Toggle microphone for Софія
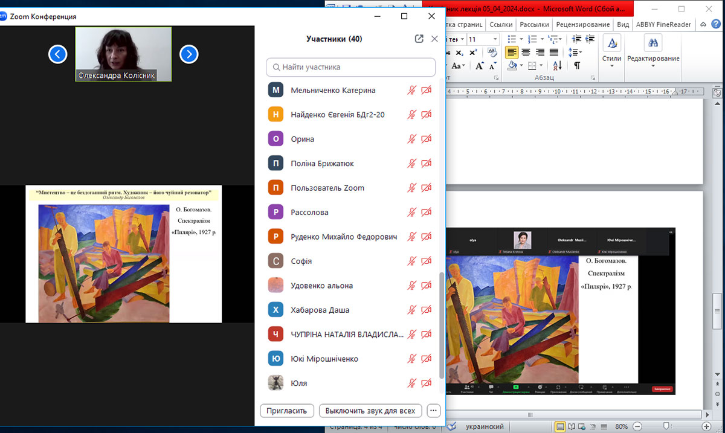The width and height of the screenshot is (725, 433). pos(412,261)
